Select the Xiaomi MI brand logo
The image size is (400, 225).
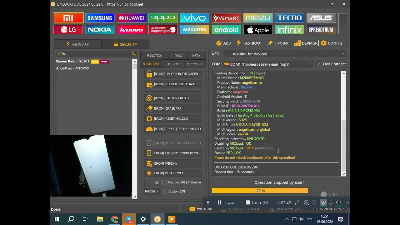click(68, 18)
